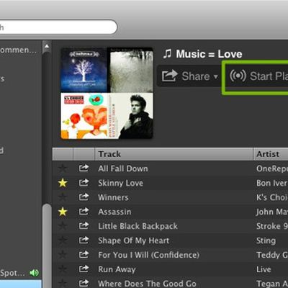288x288 pixels.
Task: Click the OneRepublic artist name
Action: (272, 168)
